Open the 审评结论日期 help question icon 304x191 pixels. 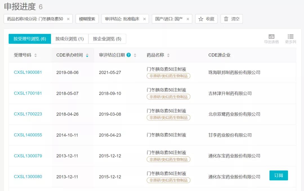(x=129, y=55)
